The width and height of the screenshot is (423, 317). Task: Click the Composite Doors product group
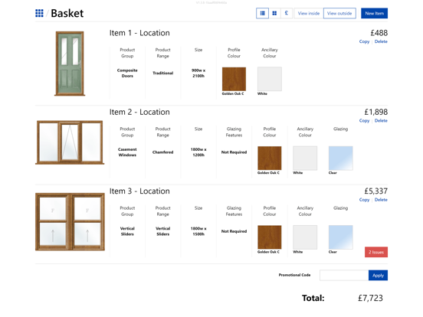[x=127, y=73]
